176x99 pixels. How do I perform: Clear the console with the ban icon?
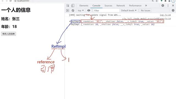[x=73, y=10]
